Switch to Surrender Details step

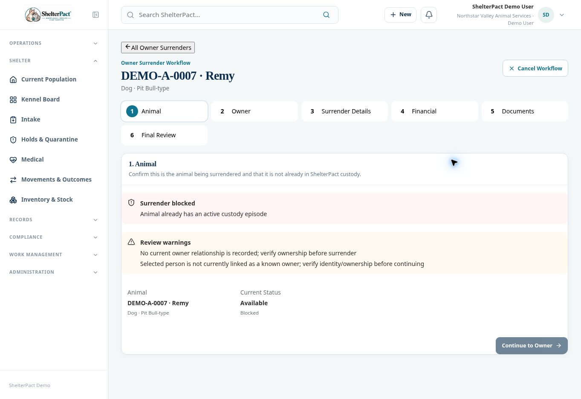[x=344, y=111]
